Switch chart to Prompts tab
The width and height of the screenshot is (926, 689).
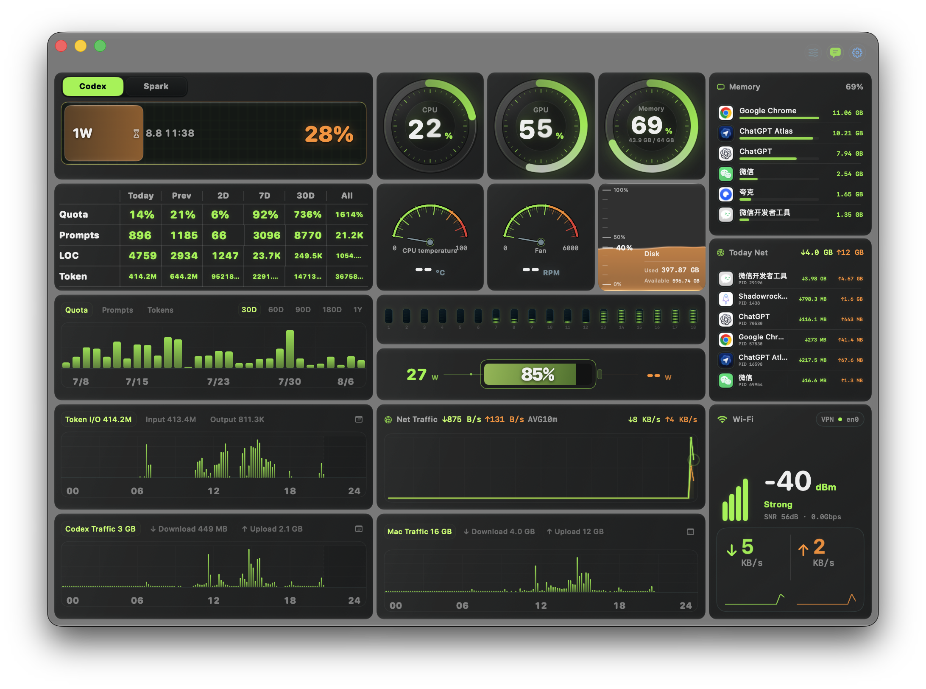tap(117, 311)
